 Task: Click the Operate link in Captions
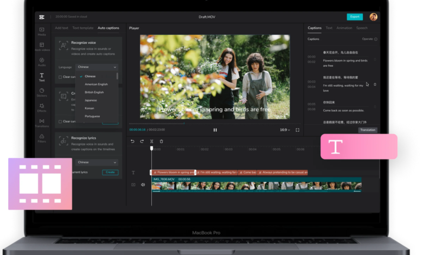[x=367, y=39]
